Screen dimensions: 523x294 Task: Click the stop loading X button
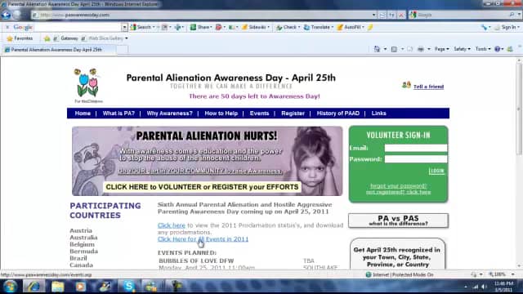(401, 15)
